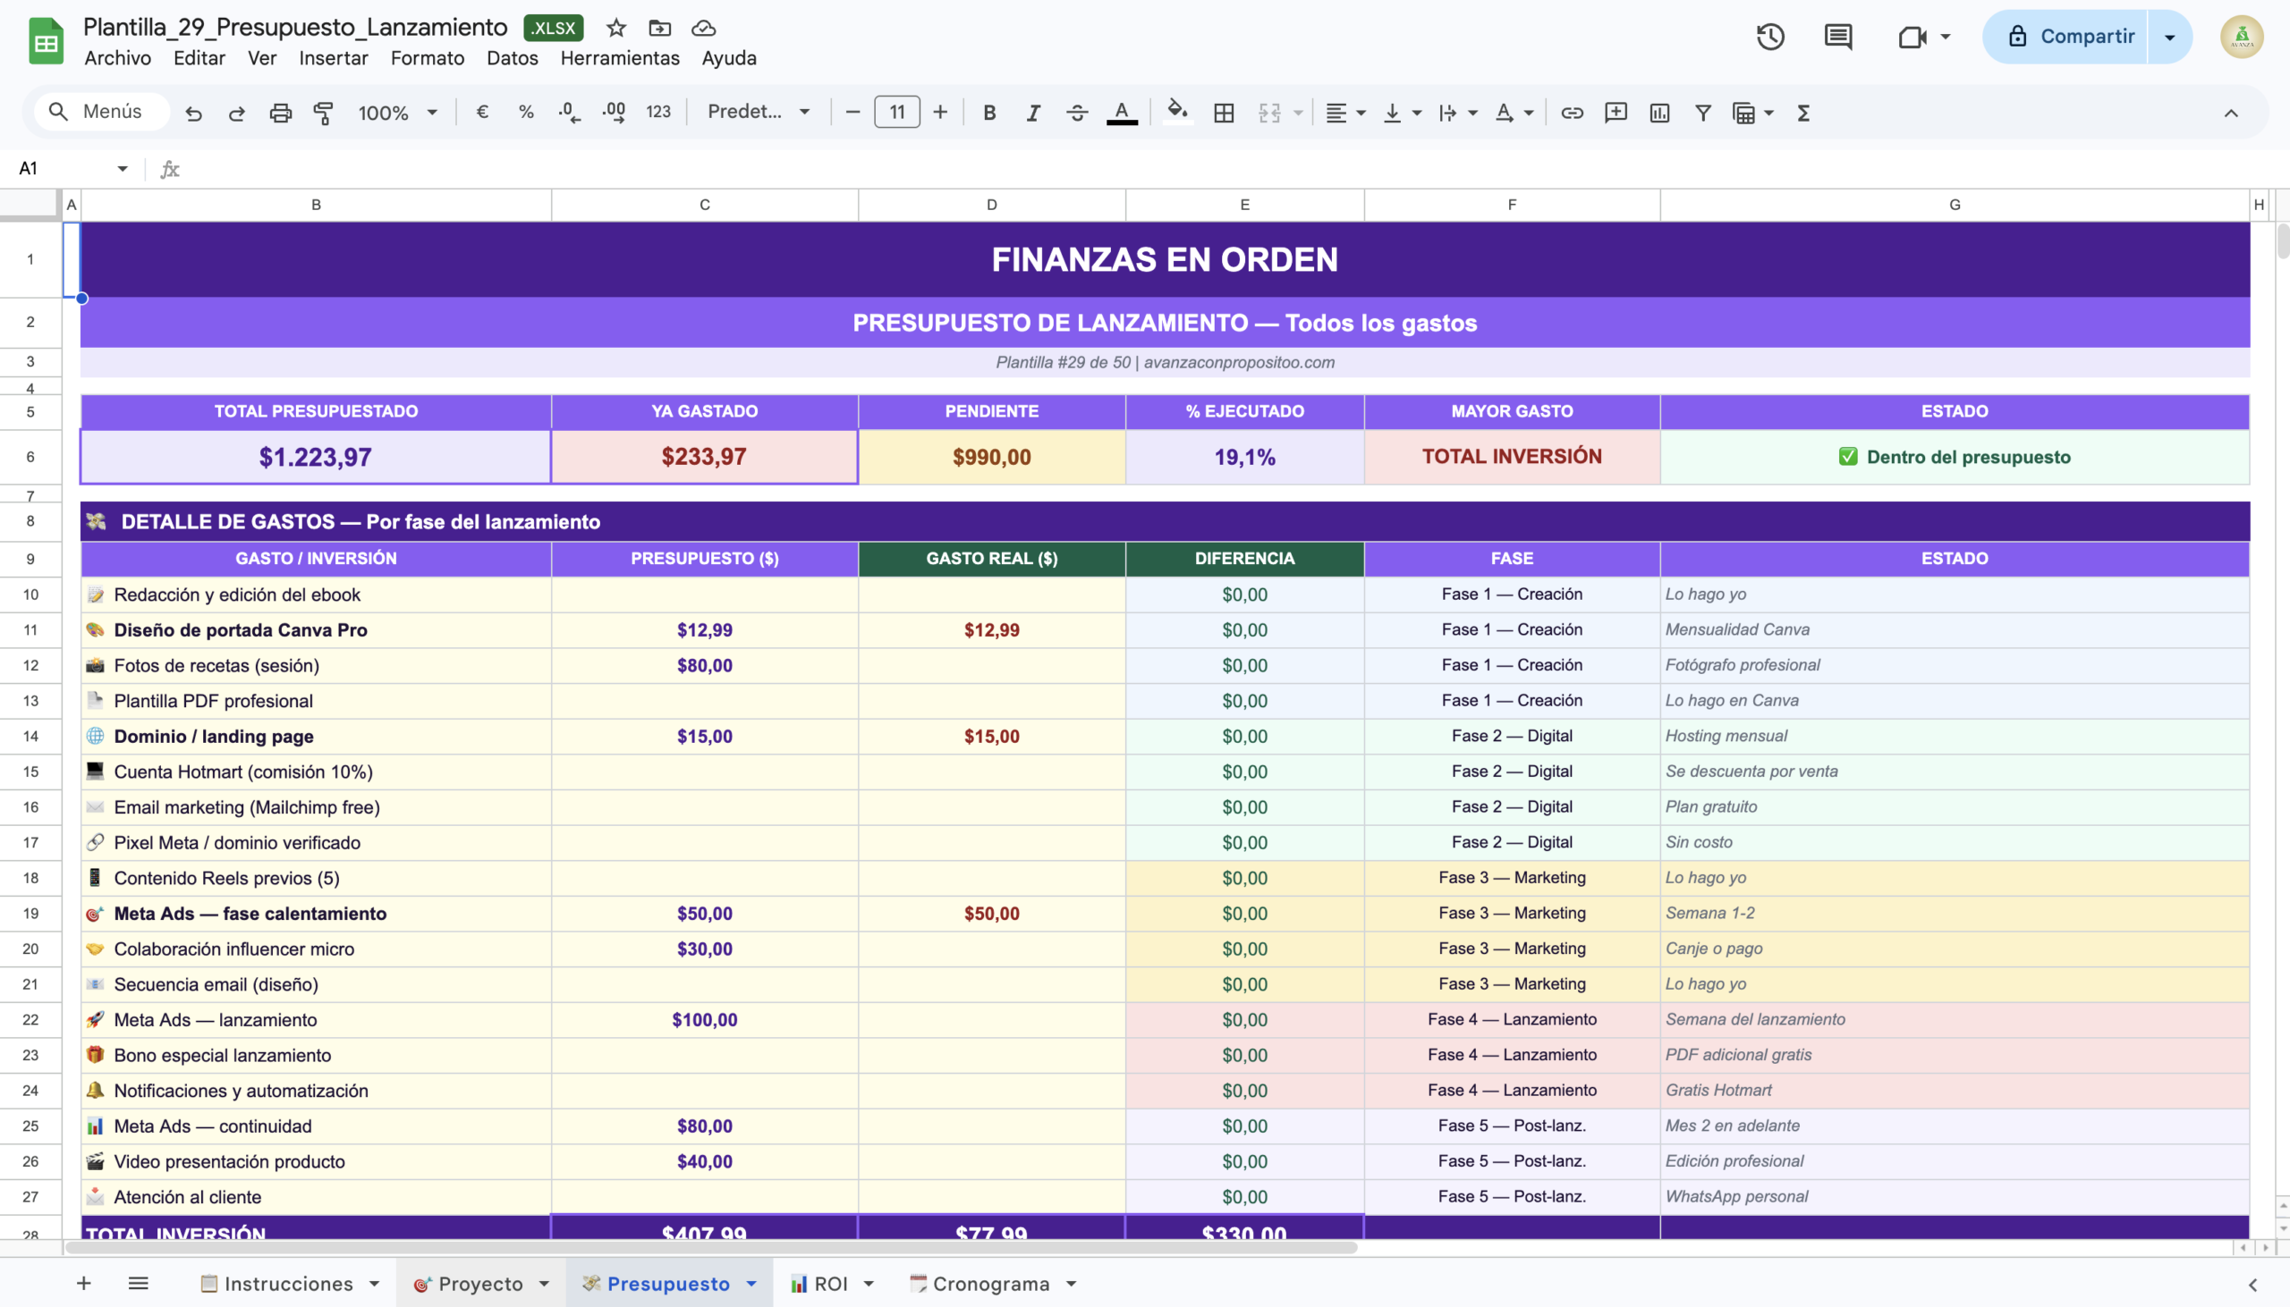
Task: Increase font size with plus button
Action: tap(939, 113)
